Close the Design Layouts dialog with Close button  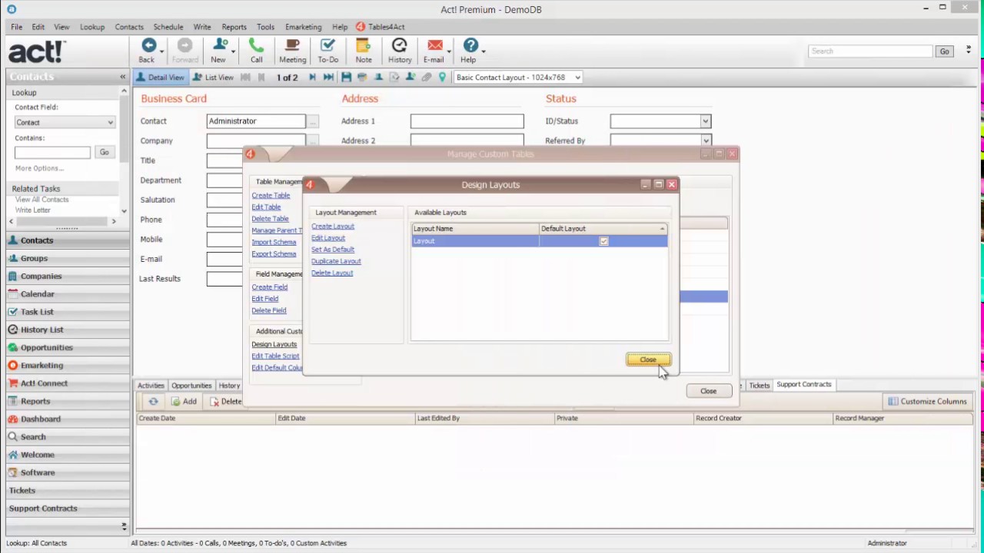(x=648, y=359)
